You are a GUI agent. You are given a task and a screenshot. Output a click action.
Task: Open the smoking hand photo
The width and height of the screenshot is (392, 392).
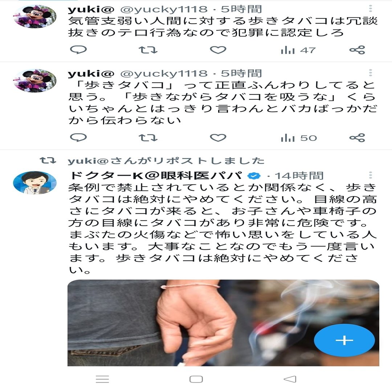223,323
